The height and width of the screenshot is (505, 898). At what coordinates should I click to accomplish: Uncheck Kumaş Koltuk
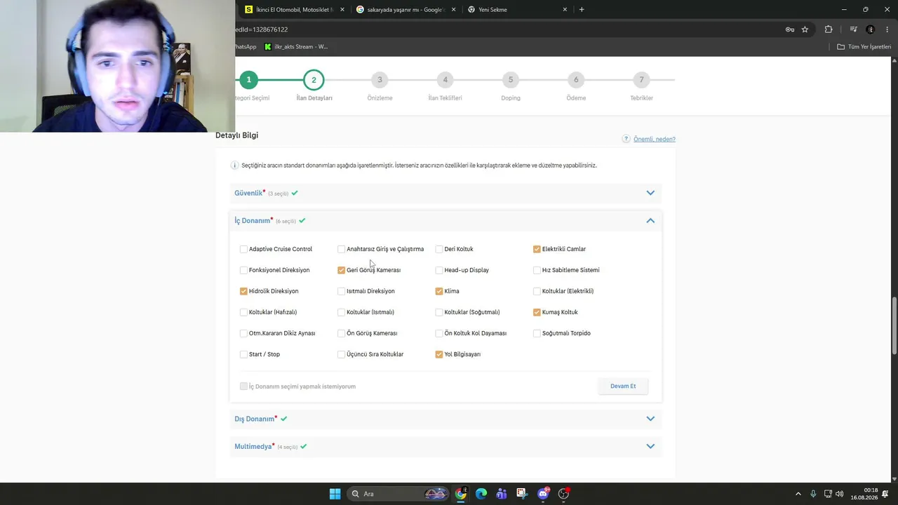tap(537, 312)
